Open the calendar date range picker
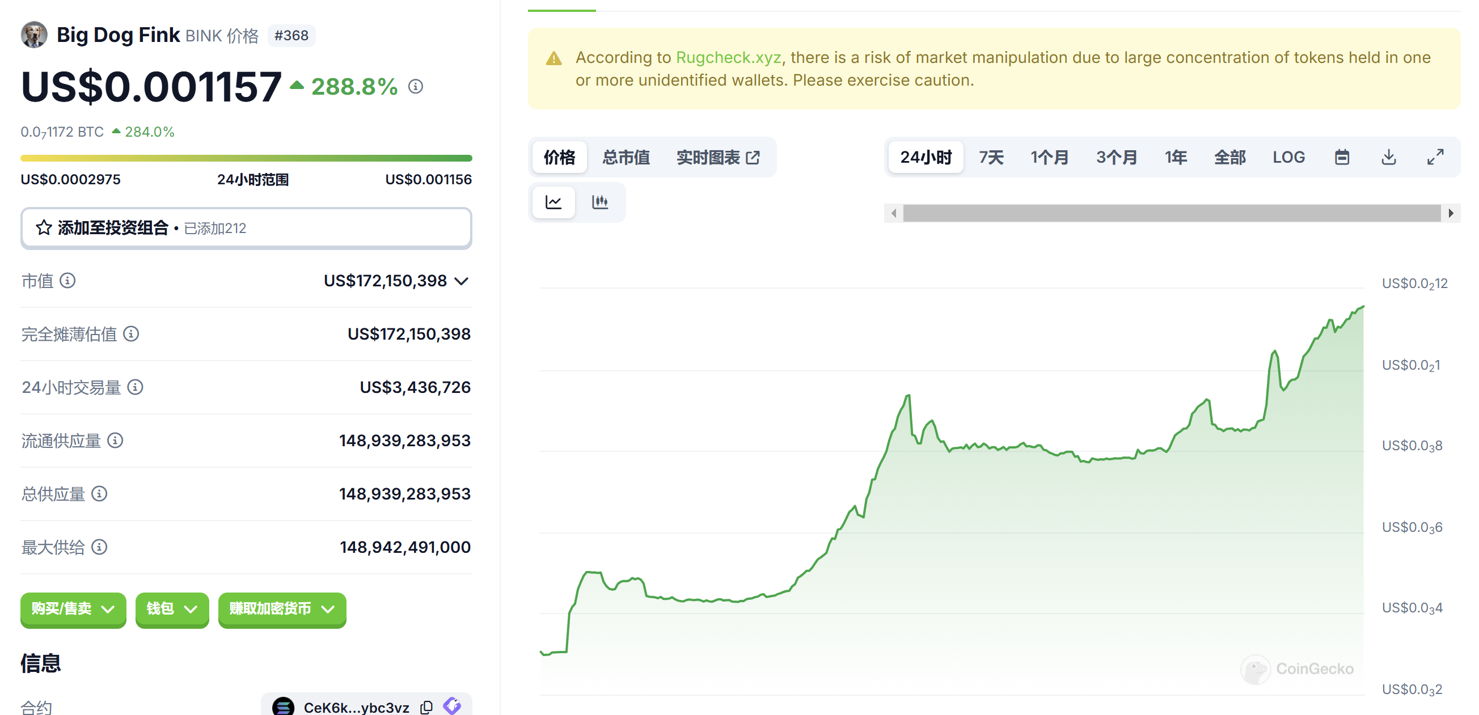Image resolution: width=1479 pixels, height=715 pixels. [1342, 157]
